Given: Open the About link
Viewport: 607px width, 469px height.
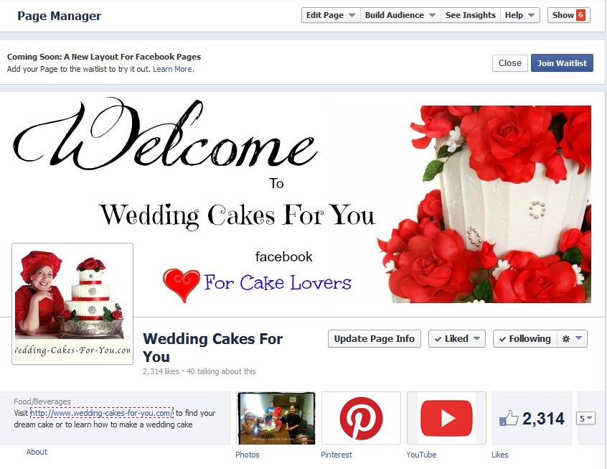Looking at the screenshot, I should [x=37, y=452].
